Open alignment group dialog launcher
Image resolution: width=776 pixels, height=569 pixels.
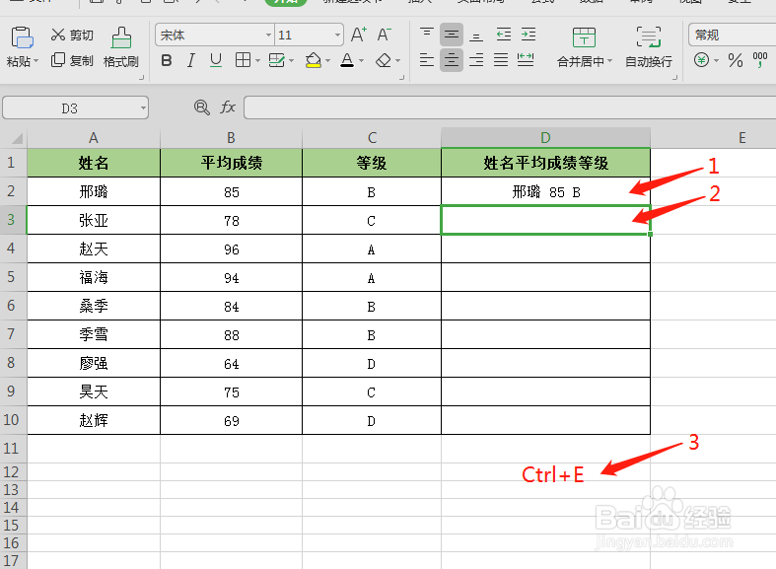675,77
